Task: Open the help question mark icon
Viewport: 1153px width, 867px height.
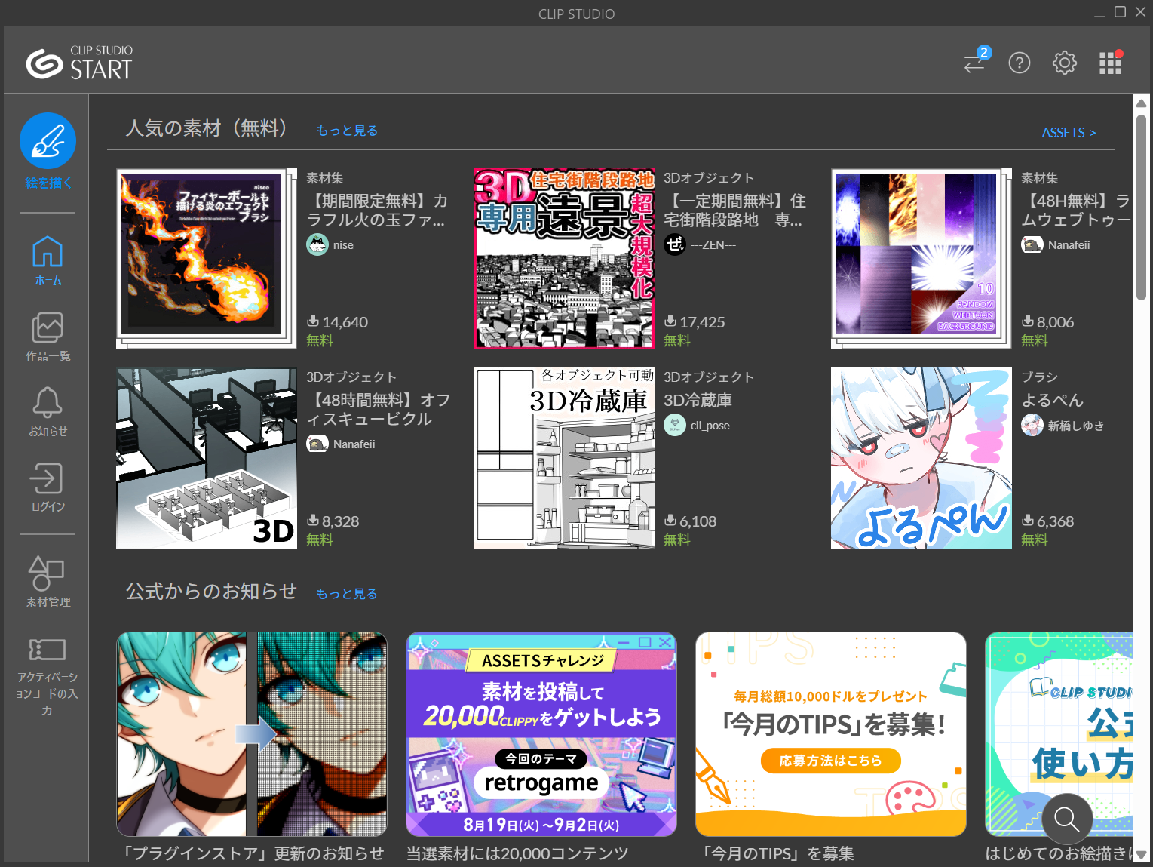Action: coord(1020,63)
